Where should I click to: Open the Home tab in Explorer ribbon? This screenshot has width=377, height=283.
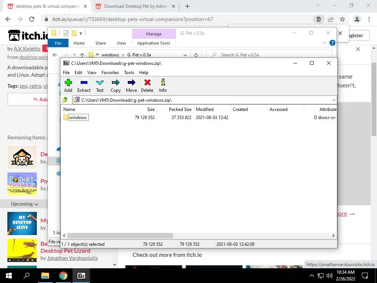click(79, 43)
